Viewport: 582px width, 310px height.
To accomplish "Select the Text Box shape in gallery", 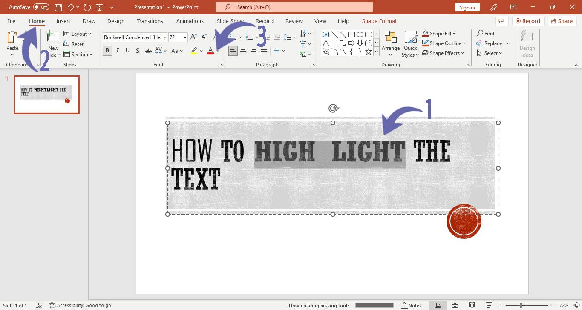I will click(326, 34).
